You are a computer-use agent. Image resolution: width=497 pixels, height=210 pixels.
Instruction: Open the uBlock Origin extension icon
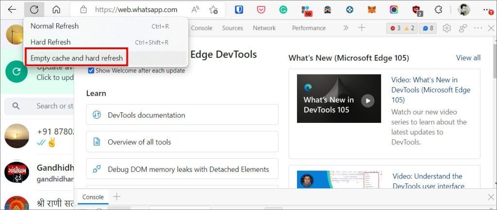(417, 11)
